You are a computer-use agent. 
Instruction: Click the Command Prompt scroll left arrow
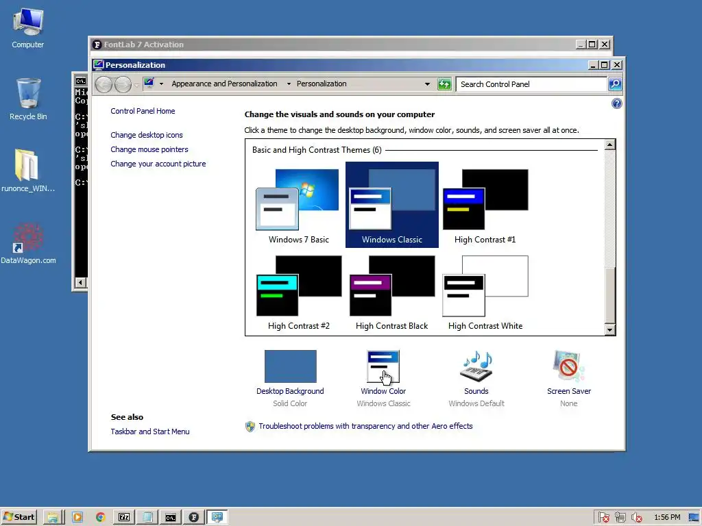pos(80,282)
